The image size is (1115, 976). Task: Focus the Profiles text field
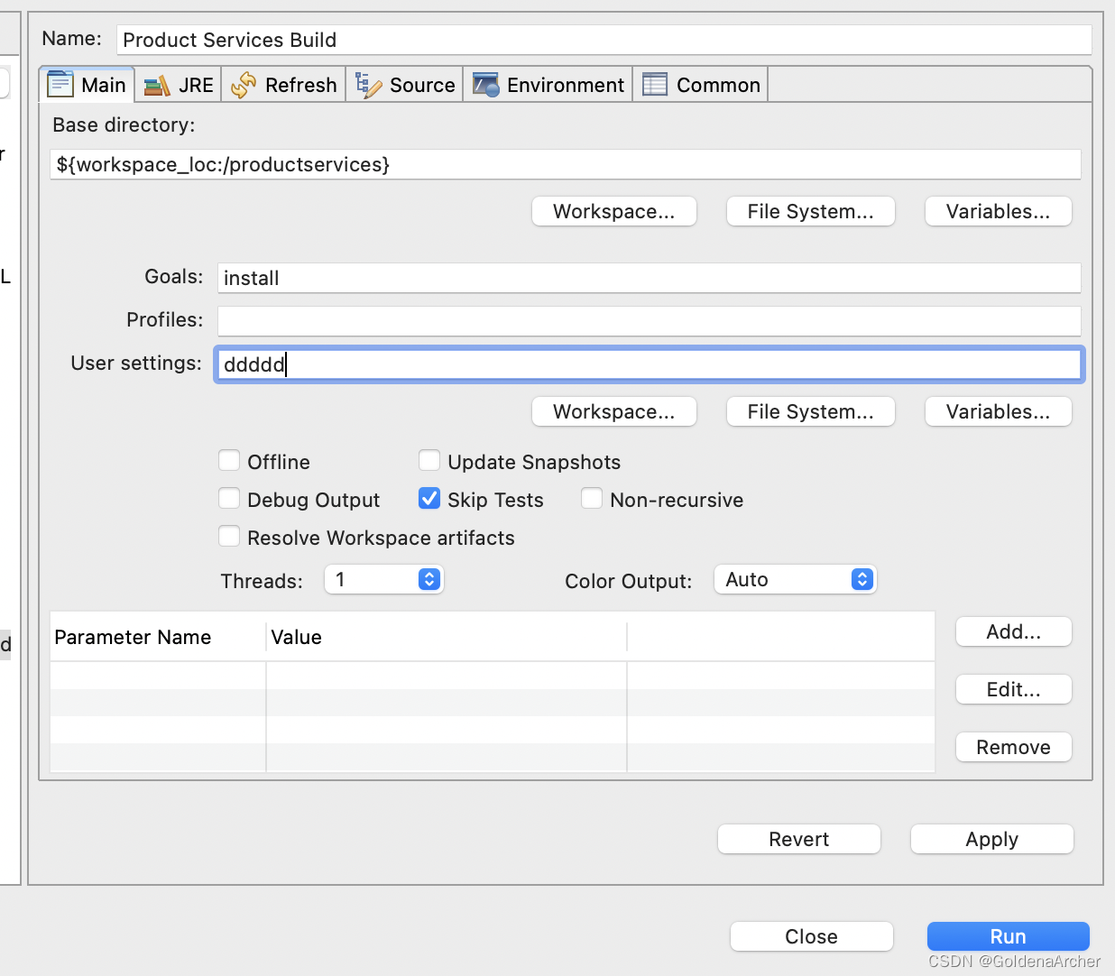[649, 321]
